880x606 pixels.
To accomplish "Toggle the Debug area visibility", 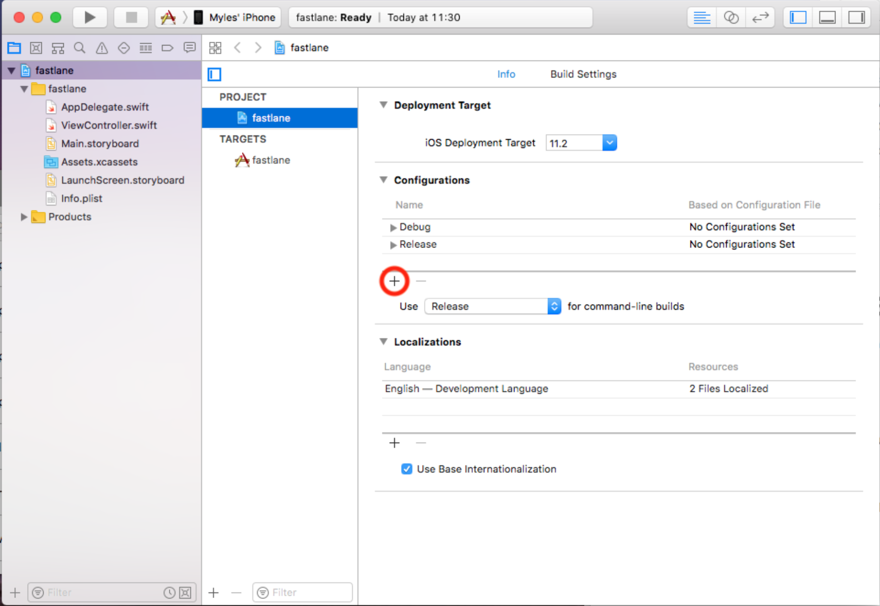I will (x=827, y=18).
